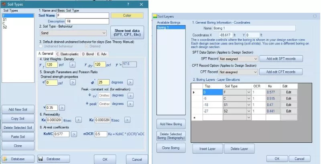Open soil type dropdown for layer C
Screen dimensions: 321x164
click(249, 99)
